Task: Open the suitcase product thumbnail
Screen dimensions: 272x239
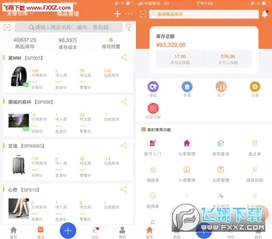Action: coord(19,165)
